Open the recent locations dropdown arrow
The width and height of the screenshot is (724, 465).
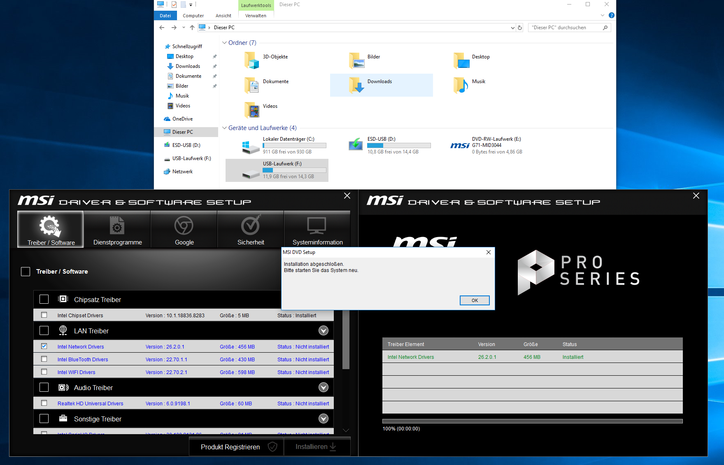[x=184, y=28]
